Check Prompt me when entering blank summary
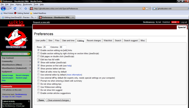 point(38,81)
